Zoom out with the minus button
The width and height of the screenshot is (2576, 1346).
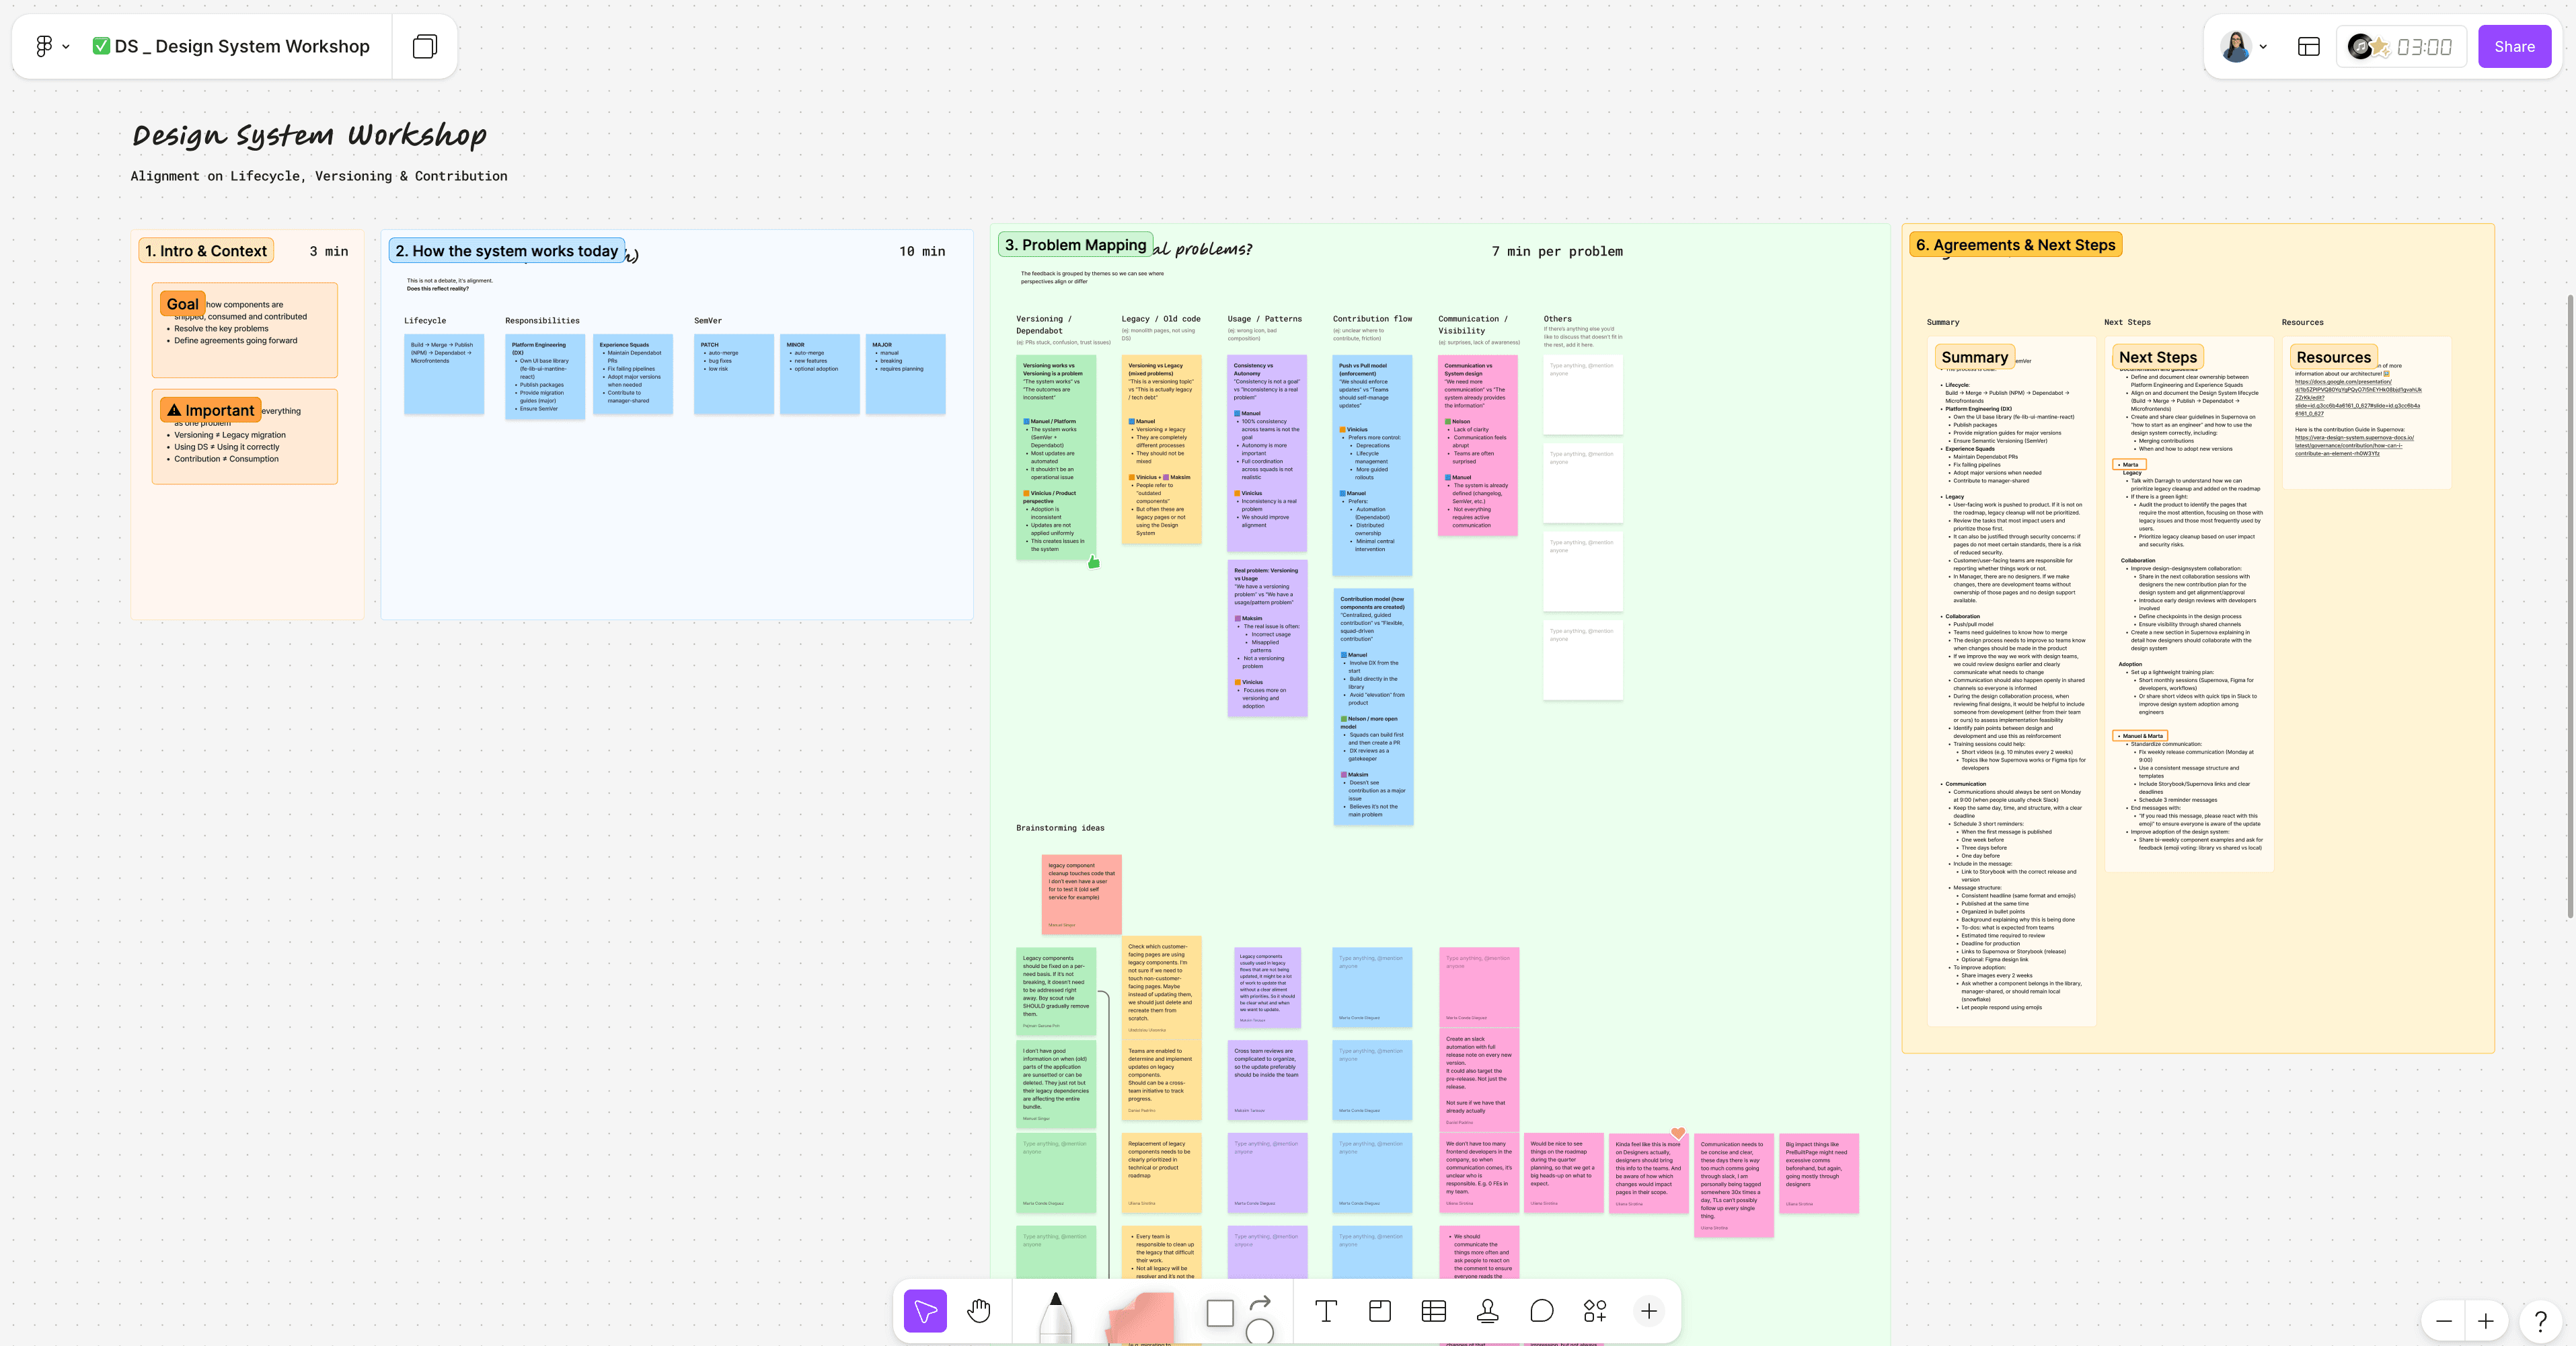click(2444, 1321)
